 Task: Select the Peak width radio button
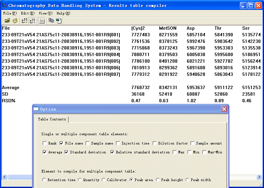[187, 180]
